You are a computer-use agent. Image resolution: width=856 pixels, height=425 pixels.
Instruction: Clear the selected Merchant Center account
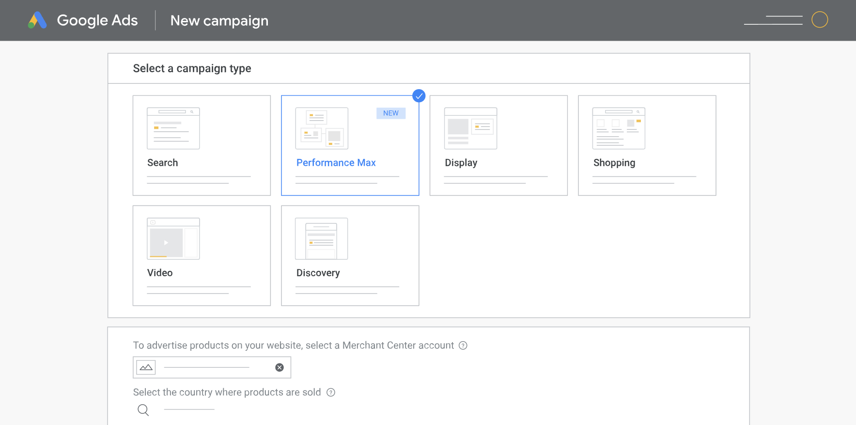point(280,367)
